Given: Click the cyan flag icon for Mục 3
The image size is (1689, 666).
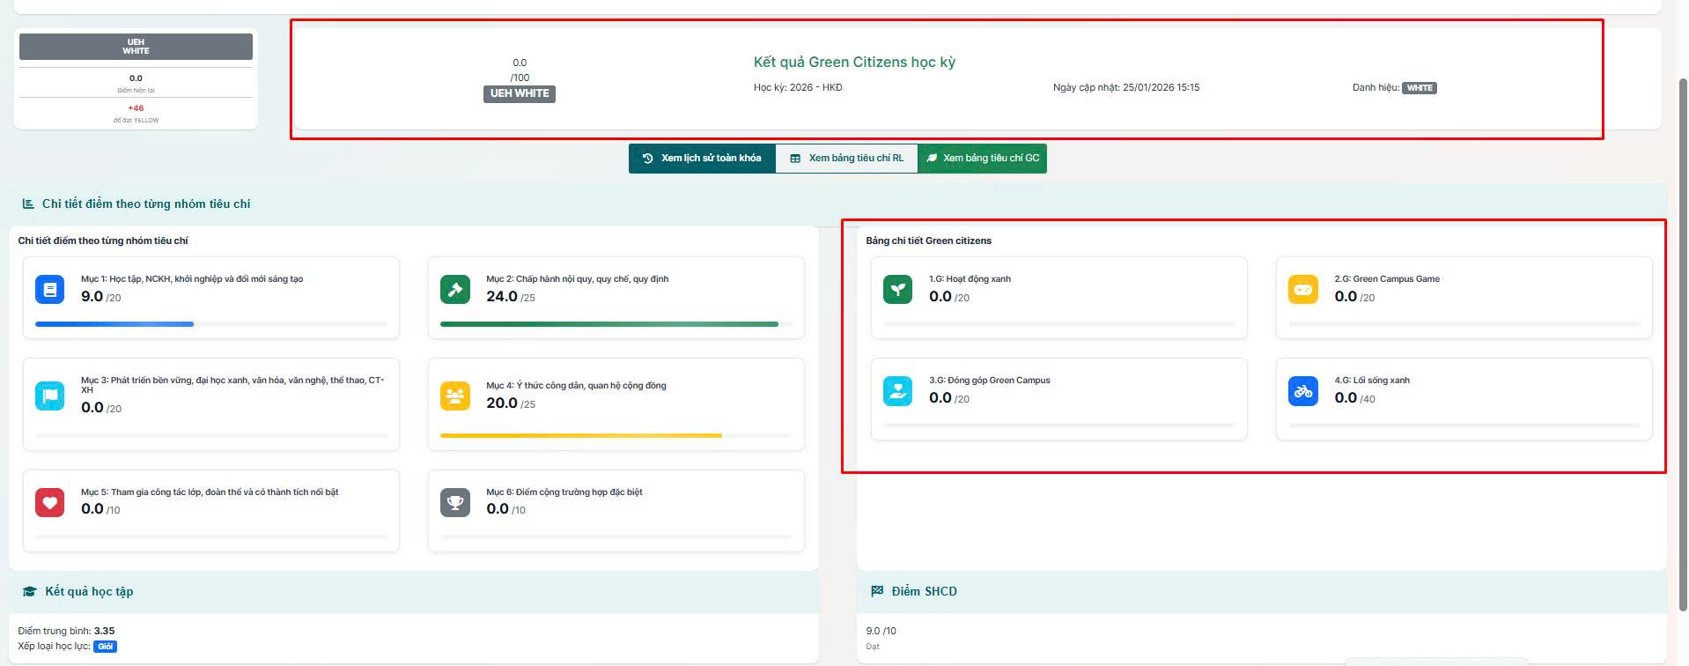Looking at the screenshot, I should tap(50, 396).
